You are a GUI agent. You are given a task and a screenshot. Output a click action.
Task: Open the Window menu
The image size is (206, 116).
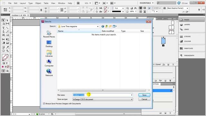point(61,3)
